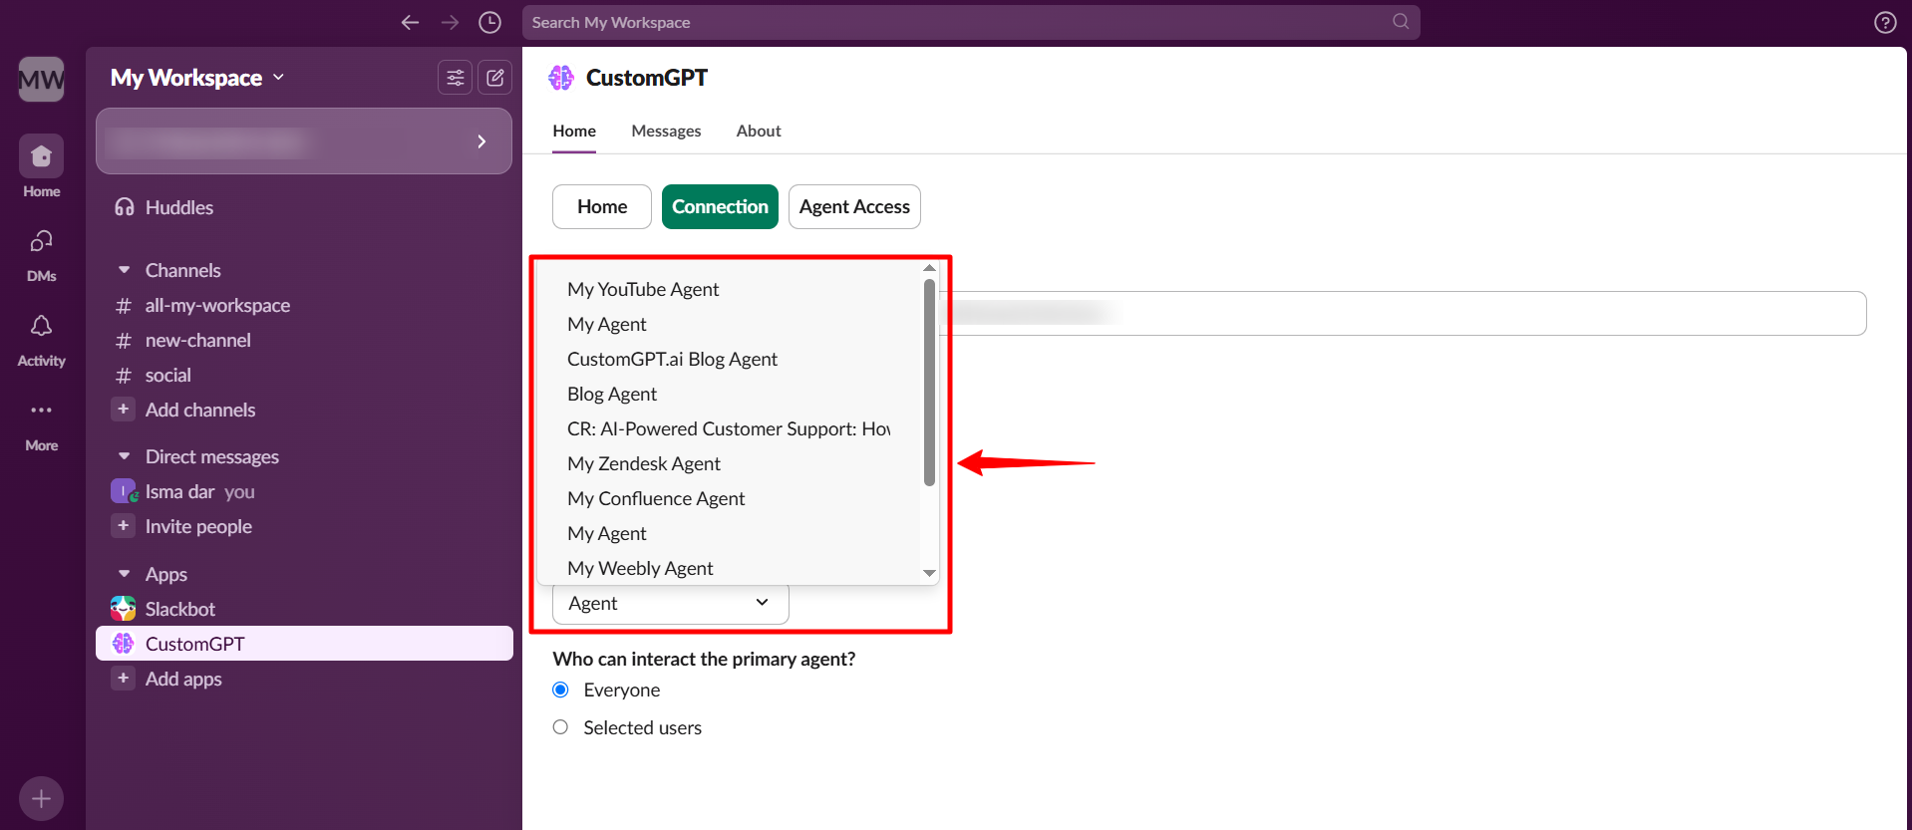Open CustomGPT app in sidebar
Screen dimensions: 1912x830
tap(304, 644)
